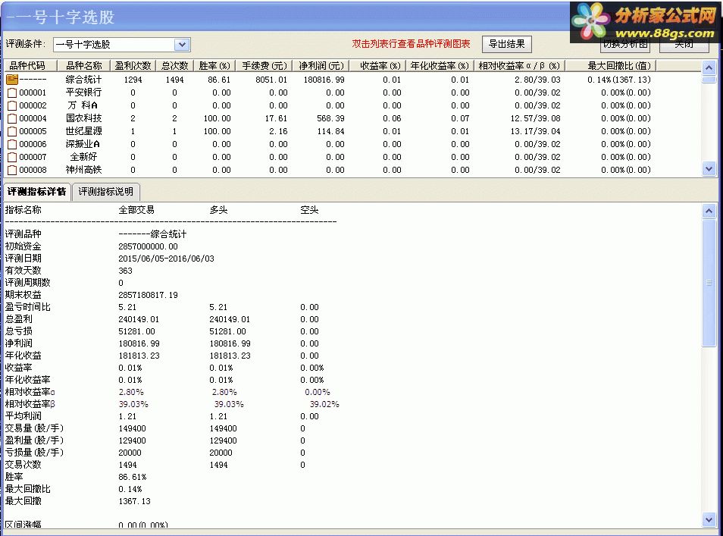Sort by the 手续费(元) column header
The image size is (723, 536).
(x=264, y=66)
